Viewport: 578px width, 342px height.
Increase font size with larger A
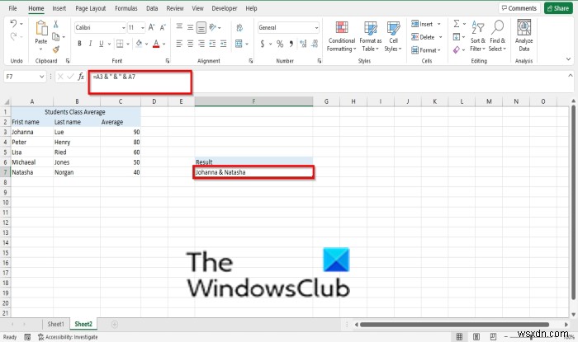click(151, 27)
